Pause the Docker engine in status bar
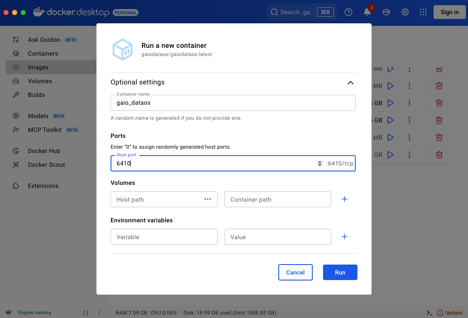 click(86, 313)
